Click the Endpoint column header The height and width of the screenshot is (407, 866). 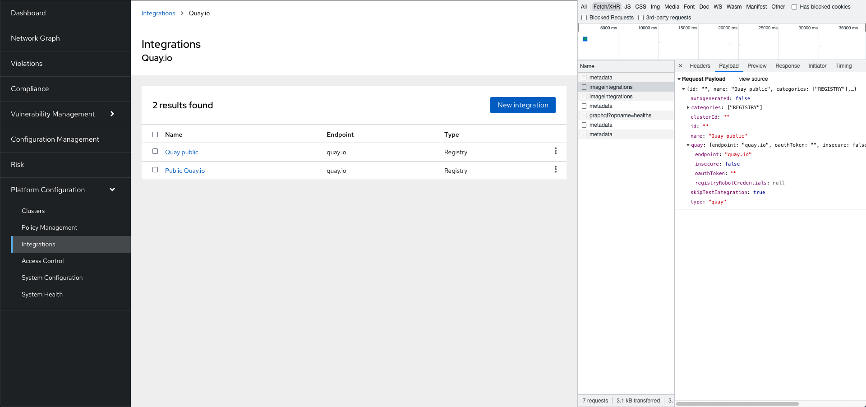[340, 134]
